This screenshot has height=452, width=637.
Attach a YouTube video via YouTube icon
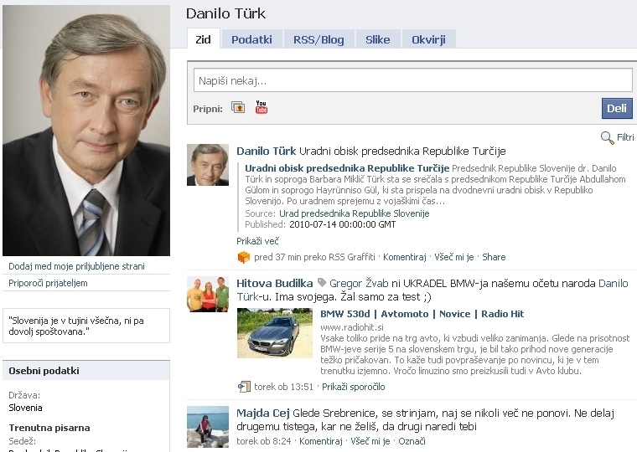tap(262, 107)
